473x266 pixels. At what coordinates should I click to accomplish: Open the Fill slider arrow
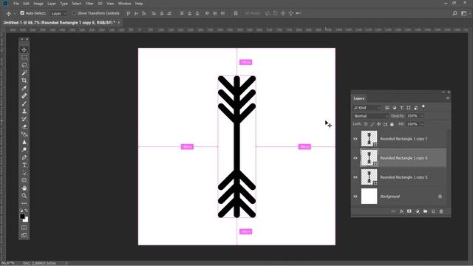tap(422, 124)
